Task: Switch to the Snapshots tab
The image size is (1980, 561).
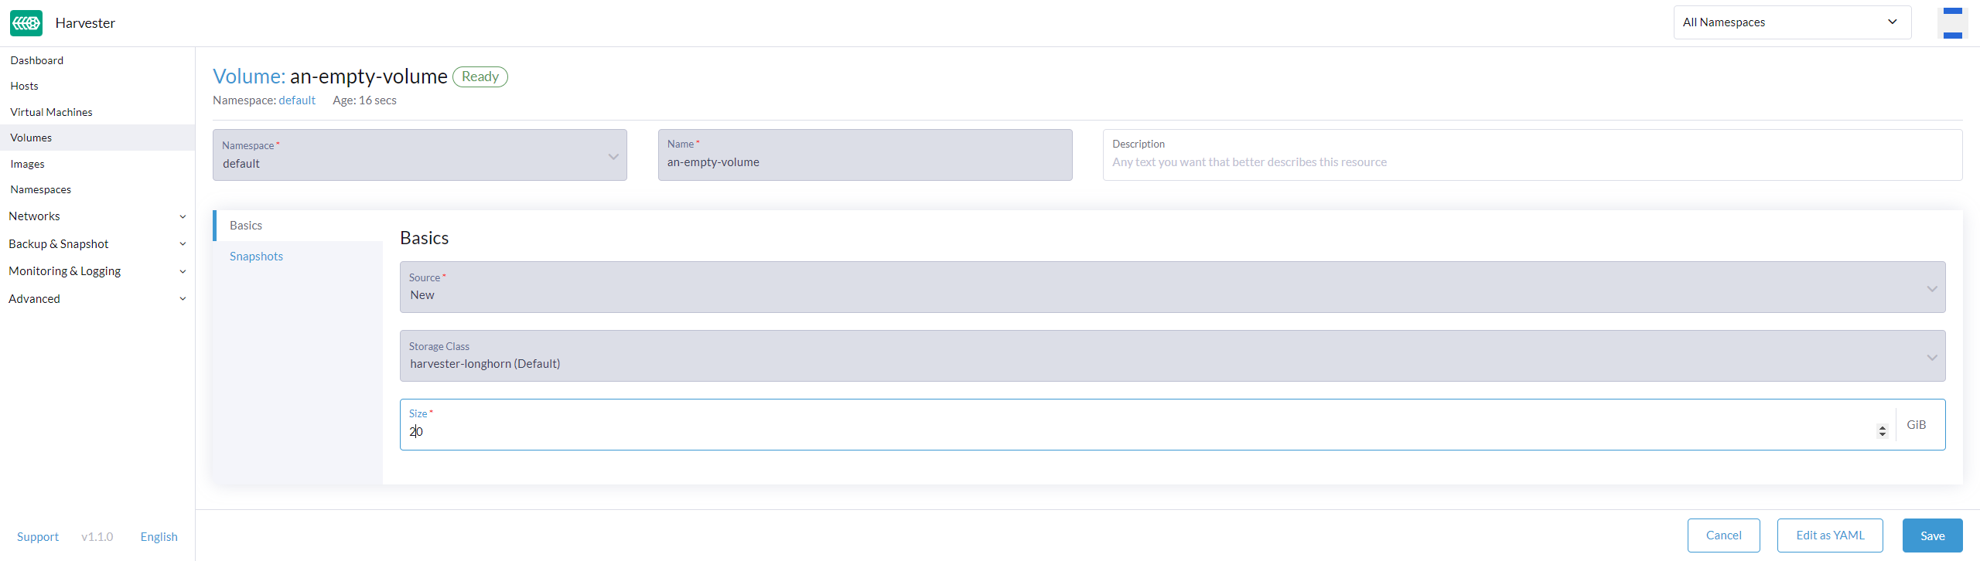Action: (x=256, y=257)
